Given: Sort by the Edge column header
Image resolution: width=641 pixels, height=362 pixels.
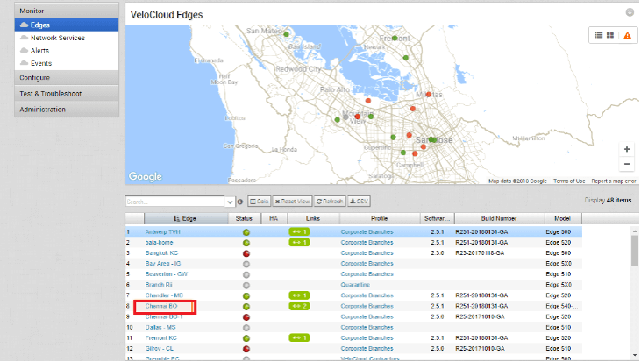Looking at the screenshot, I should (x=186, y=218).
